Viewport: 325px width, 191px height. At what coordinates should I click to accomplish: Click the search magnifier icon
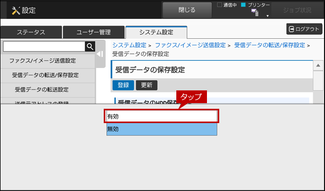pyautogui.click(x=90, y=46)
